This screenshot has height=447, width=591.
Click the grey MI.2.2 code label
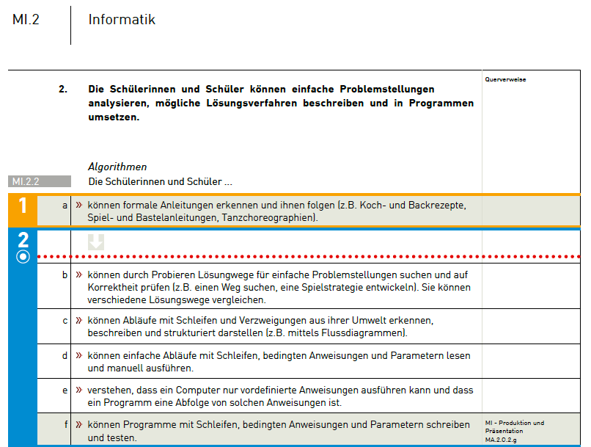click(x=39, y=181)
